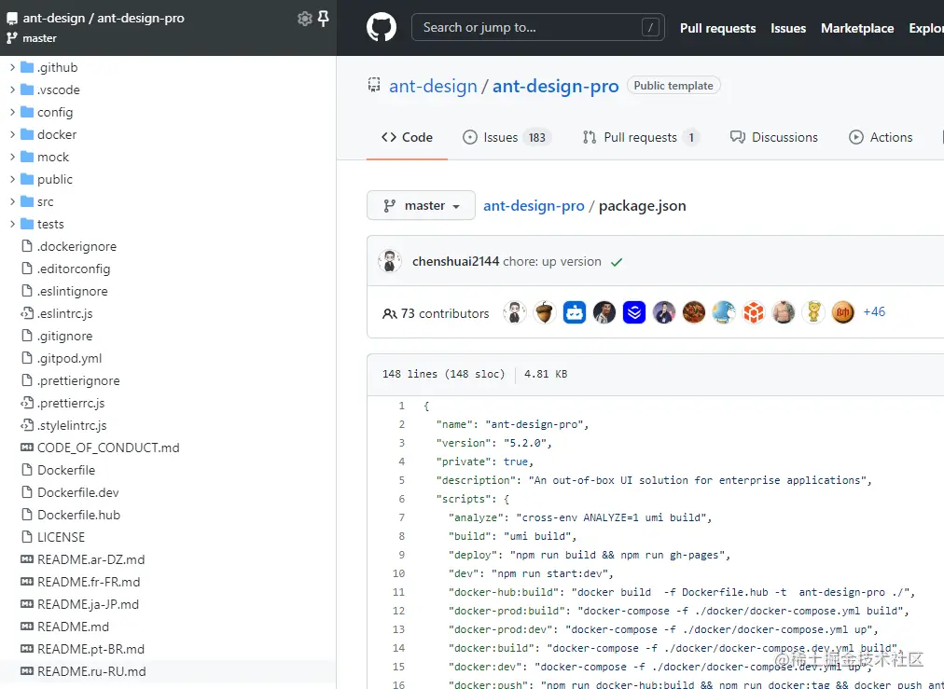Open Dockerfile.dev in the file tree
This screenshot has width=944, height=689.
pyautogui.click(x=78, y=492)
